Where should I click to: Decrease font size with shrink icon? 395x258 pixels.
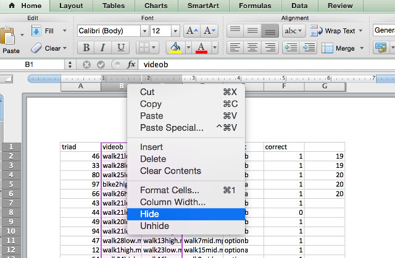point(210,31)
